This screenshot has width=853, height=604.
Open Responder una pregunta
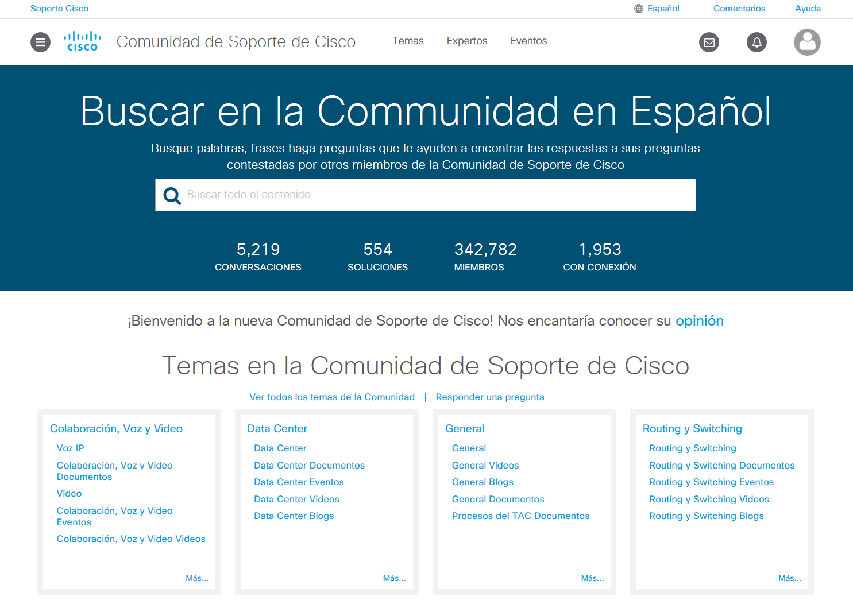point(490,397)
